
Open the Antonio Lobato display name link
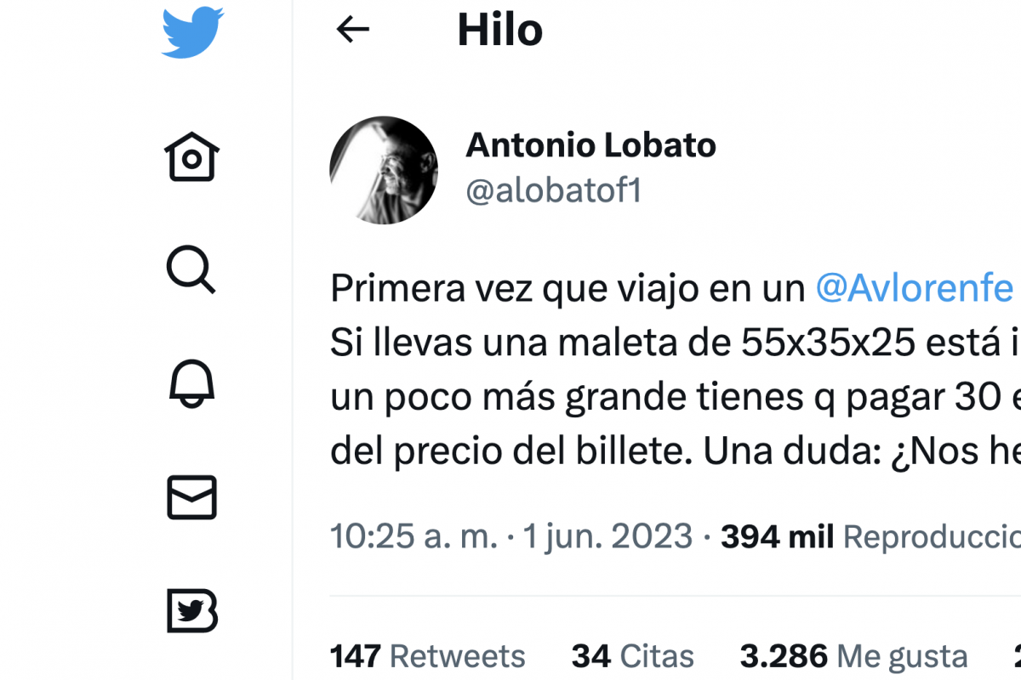coord(590,145)
